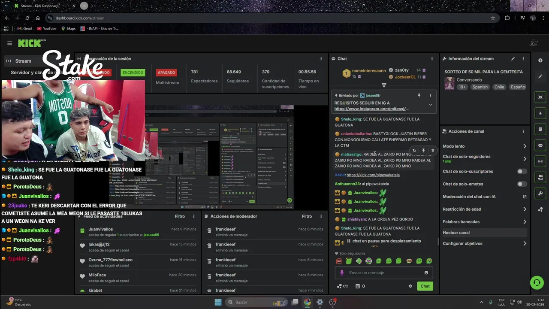This screenshot has height=309, width=549.
Task: Open the Chat panel three-dot menu
Action: pos(432,59)
